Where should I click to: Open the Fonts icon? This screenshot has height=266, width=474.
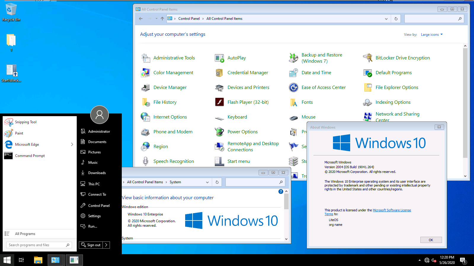(x=294, y=102)
